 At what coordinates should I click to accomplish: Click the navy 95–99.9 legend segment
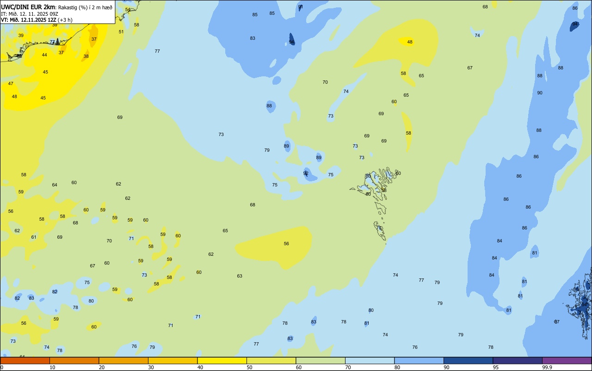[518, 360]
